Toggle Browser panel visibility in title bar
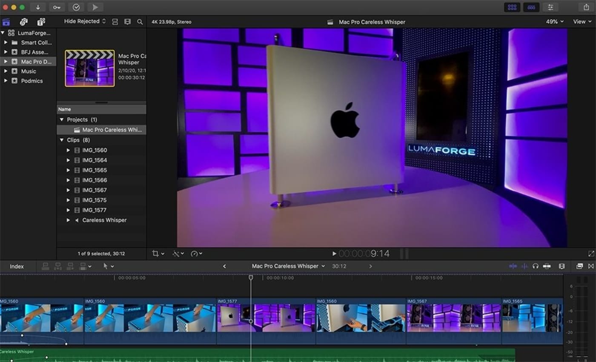Viewport: 596px width, 362px height. point(512,7)
